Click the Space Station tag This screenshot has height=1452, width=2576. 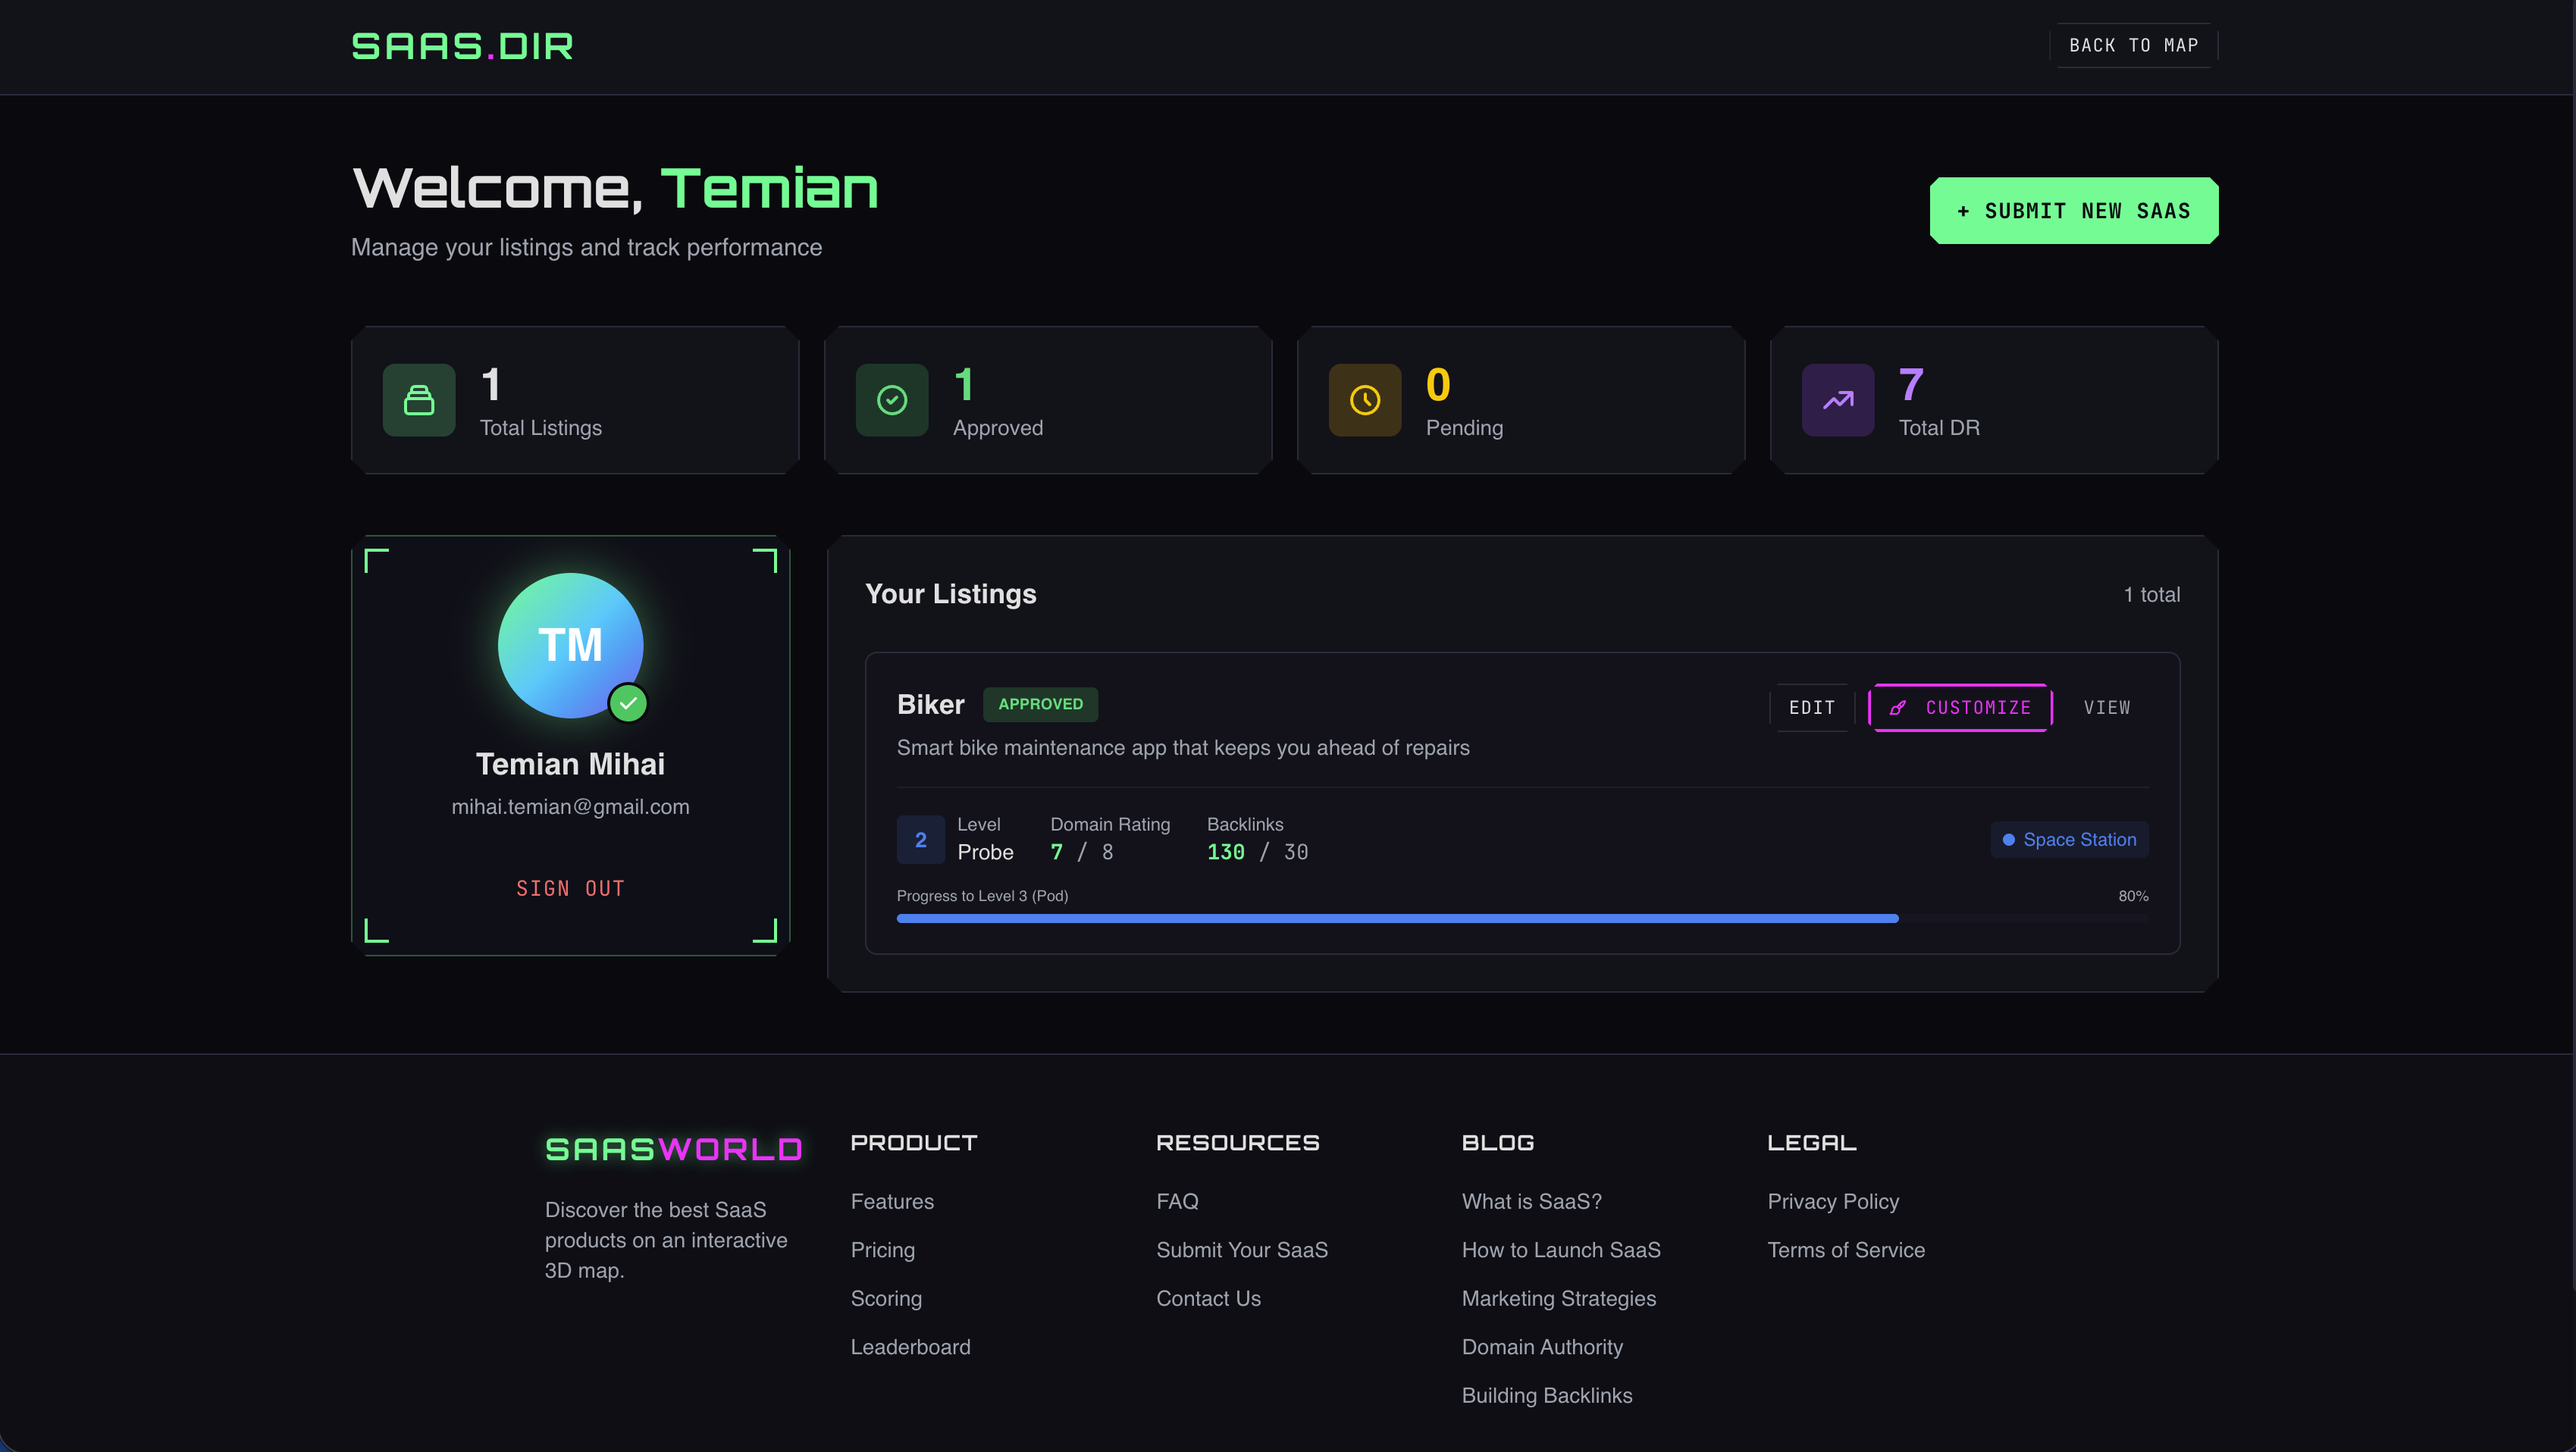(x=2069, y=840)
